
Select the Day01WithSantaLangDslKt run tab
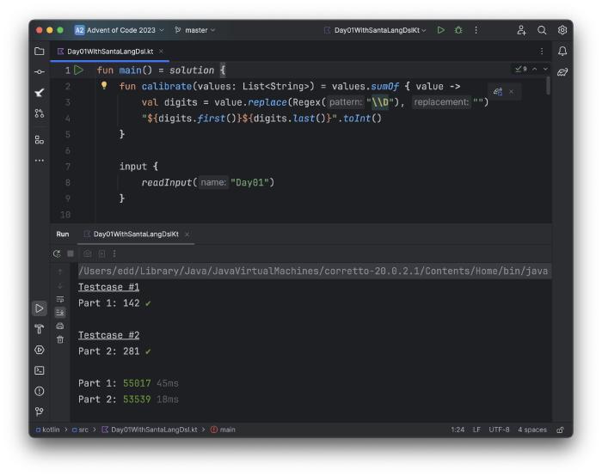tap(136, 234)
